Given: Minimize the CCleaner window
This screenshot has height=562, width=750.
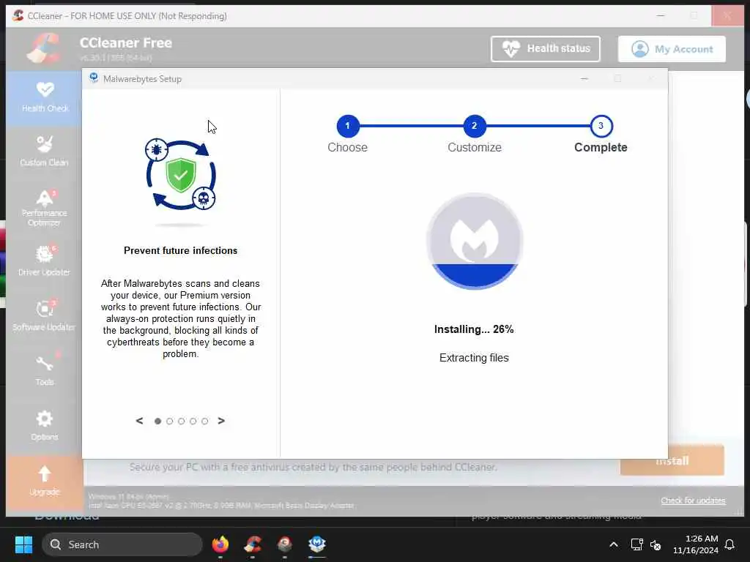Looking at the screenshot, I should 661,16.
